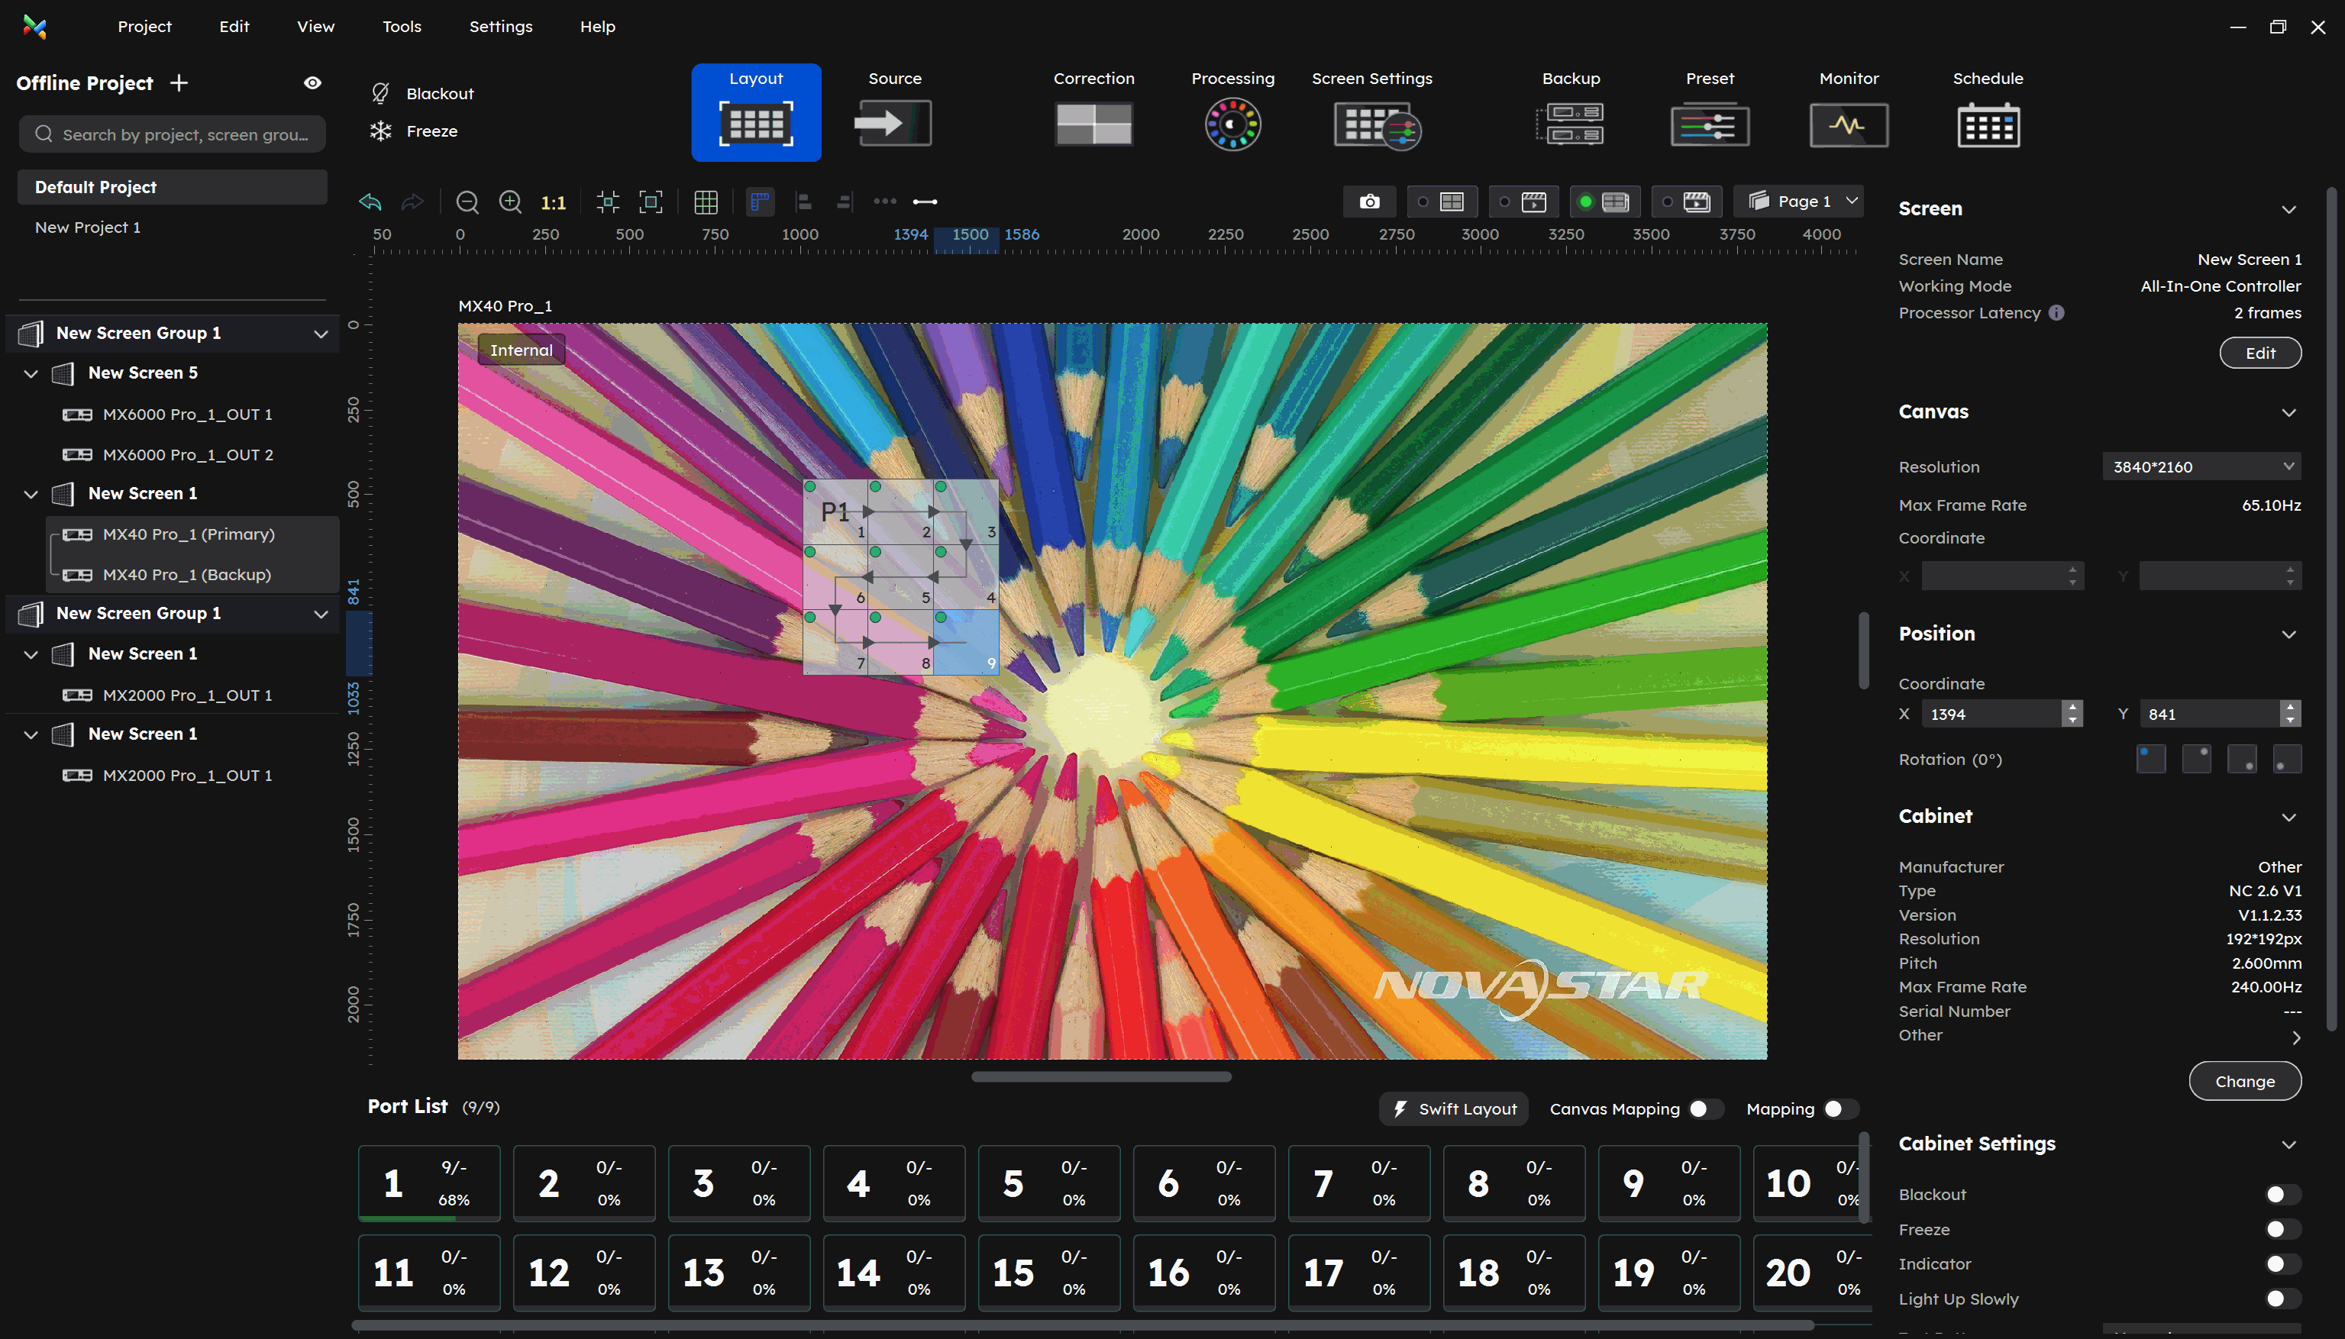This screenshot has width=2345, height=1339.
Task: Click the zoom in magnifier icon
Action: [510, 202]
